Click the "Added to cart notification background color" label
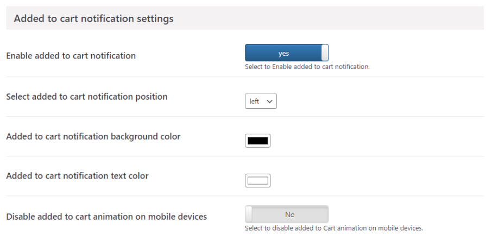Viewport: 486px width, 236px height. click(93, 136)
